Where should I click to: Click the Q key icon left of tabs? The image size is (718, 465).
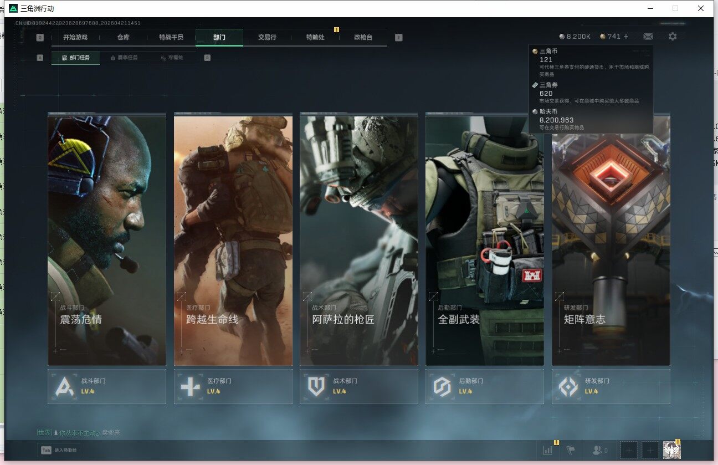pyautogui.click(x=40, y=38)
